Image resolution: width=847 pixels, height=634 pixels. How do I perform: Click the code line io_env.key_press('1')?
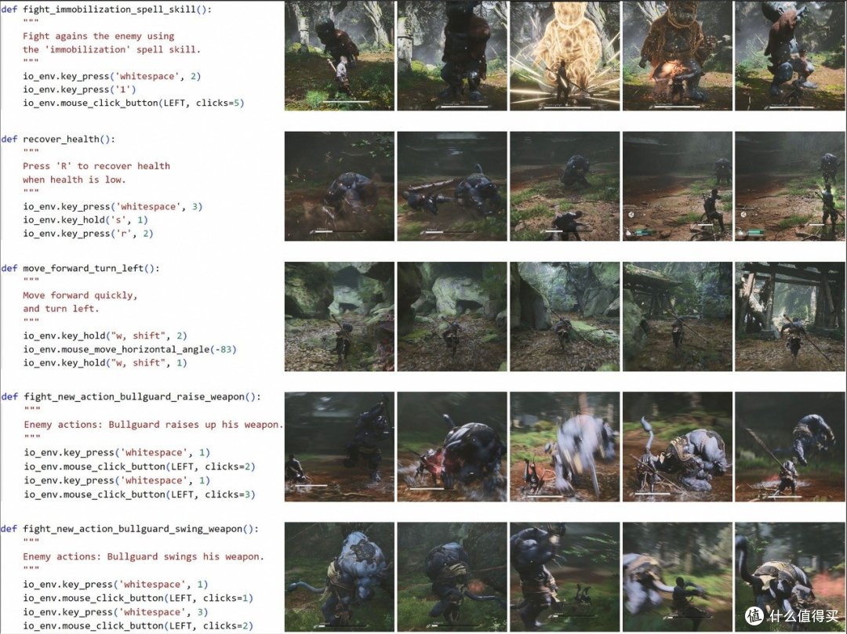(79, 89)
